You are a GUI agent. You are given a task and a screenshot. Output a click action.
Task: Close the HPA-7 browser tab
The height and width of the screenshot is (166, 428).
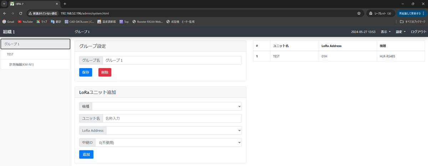tap(57, 4)
